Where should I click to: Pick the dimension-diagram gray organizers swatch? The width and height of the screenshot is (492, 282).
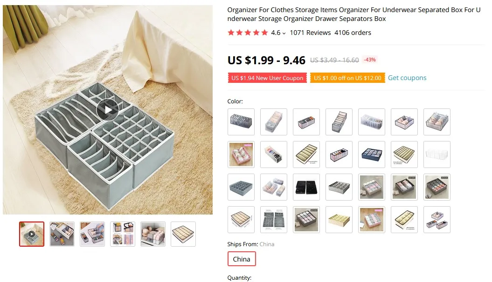[274, 220]
